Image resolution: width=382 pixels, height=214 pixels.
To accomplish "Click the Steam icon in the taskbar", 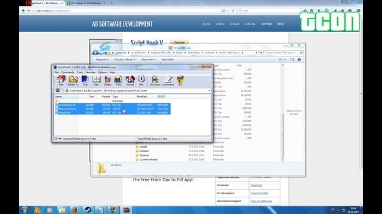I will click(88, 210).
